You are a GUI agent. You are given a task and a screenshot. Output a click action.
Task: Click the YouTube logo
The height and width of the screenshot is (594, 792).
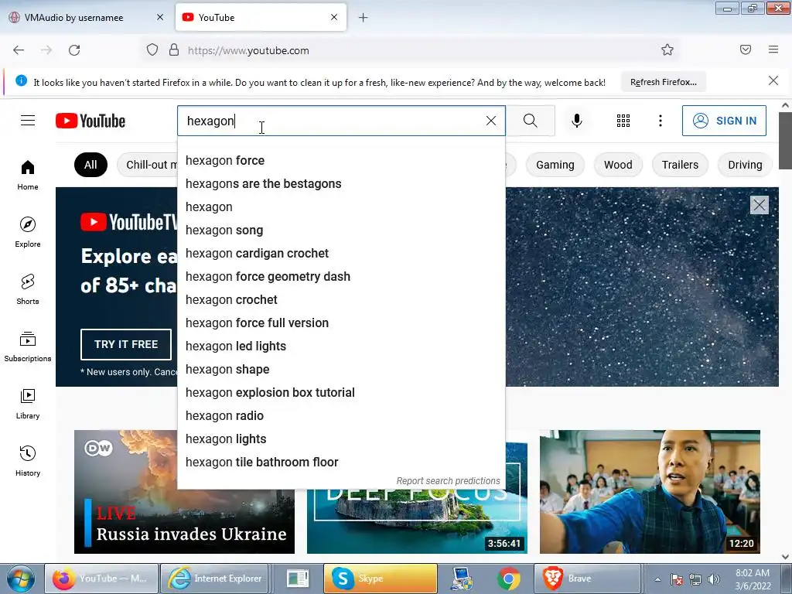coord(90,121)
